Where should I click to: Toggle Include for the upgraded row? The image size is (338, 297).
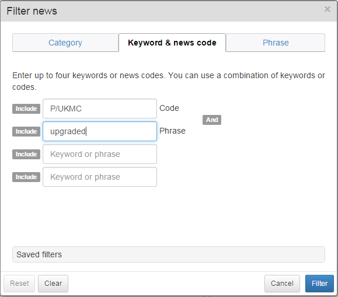pos(26,131)
